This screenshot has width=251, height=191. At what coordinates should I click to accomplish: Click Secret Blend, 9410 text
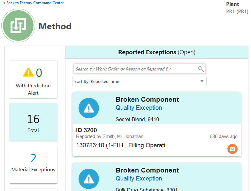click(x=137, y=119)
